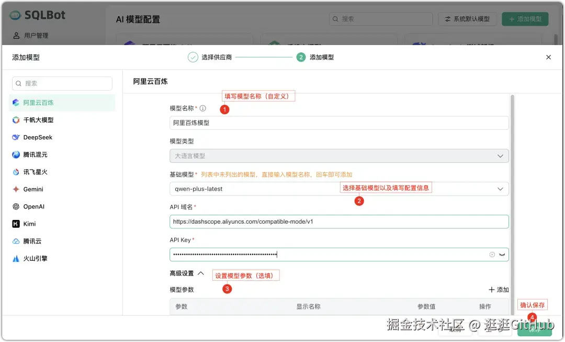Viewport: 565px width, 342px height.
Task: Open the 基础模型 qwen-plus-latest dropdown
Action: 339,189
